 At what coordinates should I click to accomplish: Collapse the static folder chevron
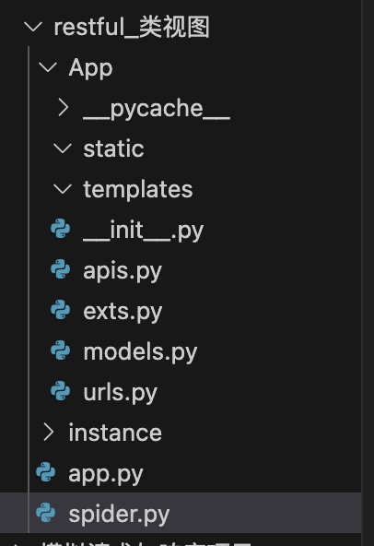click(63, 148)
